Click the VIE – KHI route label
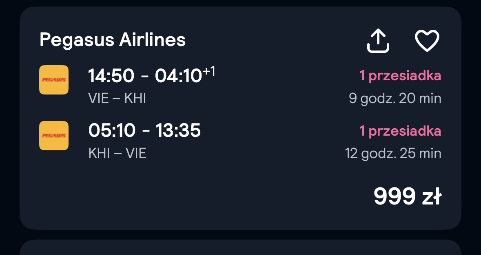481x255 pixels. coord(117,98)
